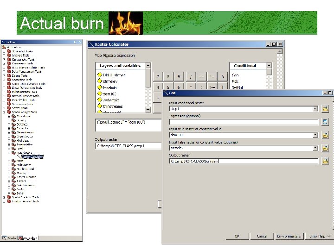
Task: Click the 9 button in Raster Calculator
Action: tap(179, 76)
